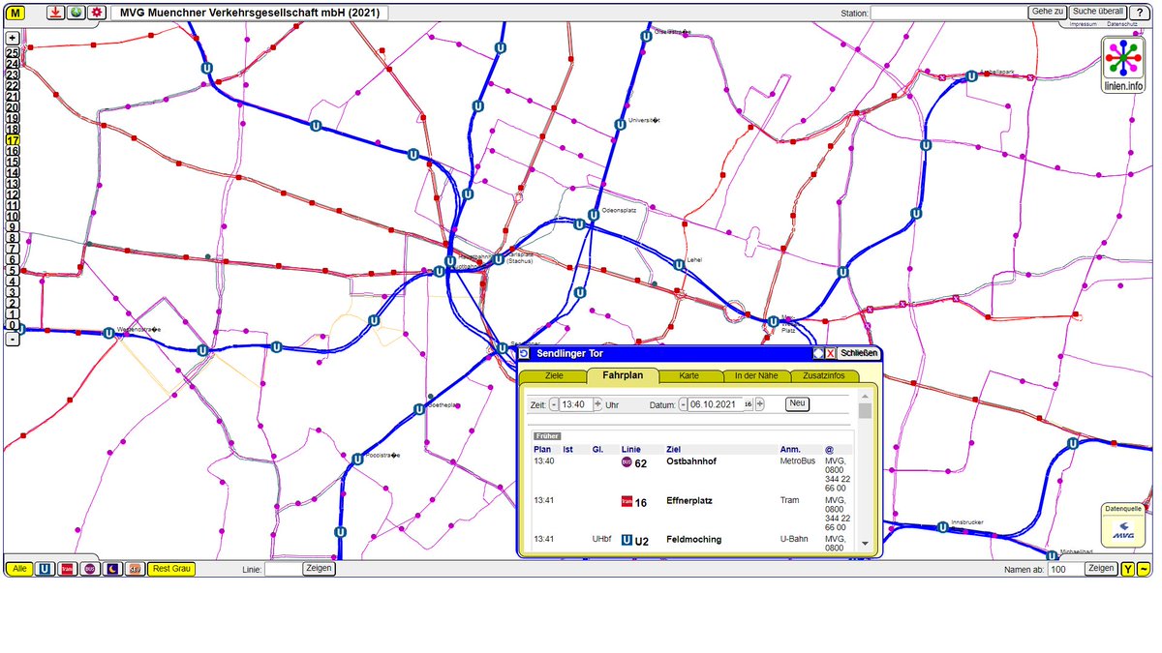Click the question mark help button

pyautogui.click(x=1140, y=12)
